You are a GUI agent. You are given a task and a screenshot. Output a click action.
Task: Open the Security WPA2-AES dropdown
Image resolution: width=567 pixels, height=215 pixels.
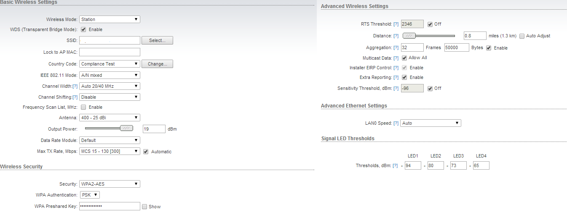[110, 184]
